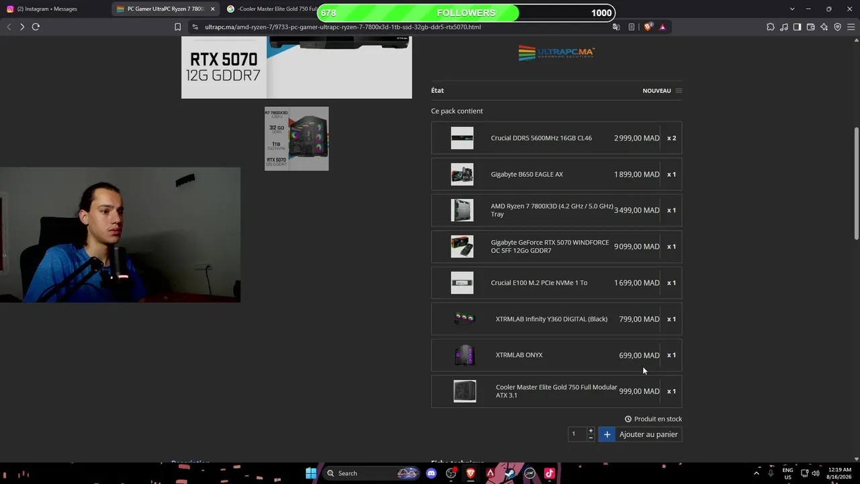Increase the product quantity by one
Viewport: 860px width, 484px height.
tap(591, 431)
